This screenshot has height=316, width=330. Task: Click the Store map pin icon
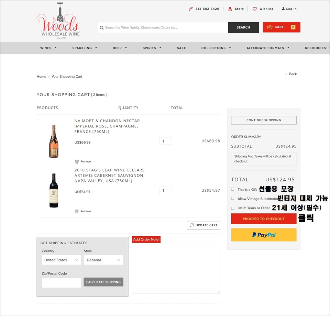[230, 9]
